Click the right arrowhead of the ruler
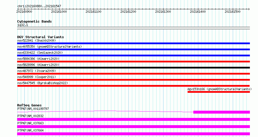The image size is (258, 137). pos(249,9)
